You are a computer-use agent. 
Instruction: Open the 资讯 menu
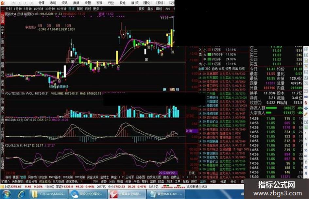[x=64, y=3]
